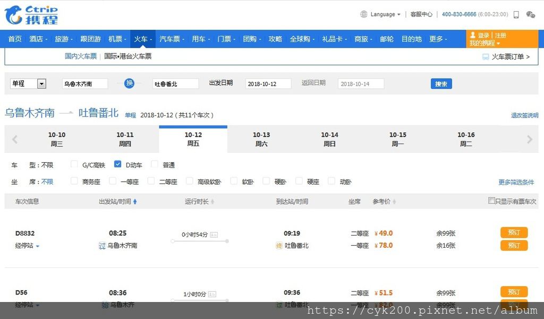Open the 首页 nav item

click(x=15, y=39)
